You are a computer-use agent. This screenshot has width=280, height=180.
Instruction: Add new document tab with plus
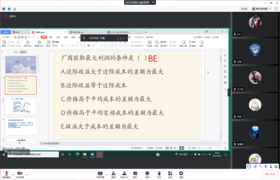click(x=146, y=32)
